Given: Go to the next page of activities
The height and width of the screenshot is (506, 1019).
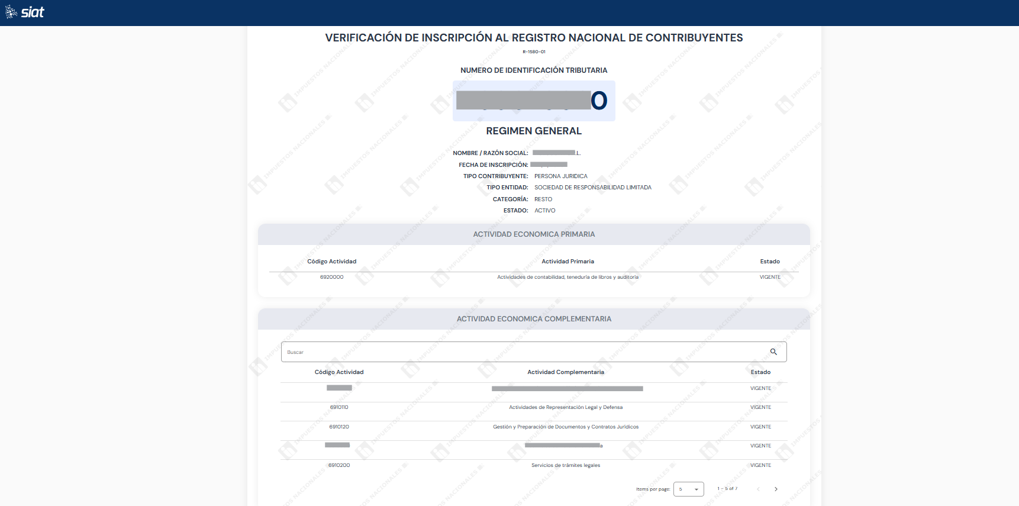Looking at the screenshot, I should (776, 489).
